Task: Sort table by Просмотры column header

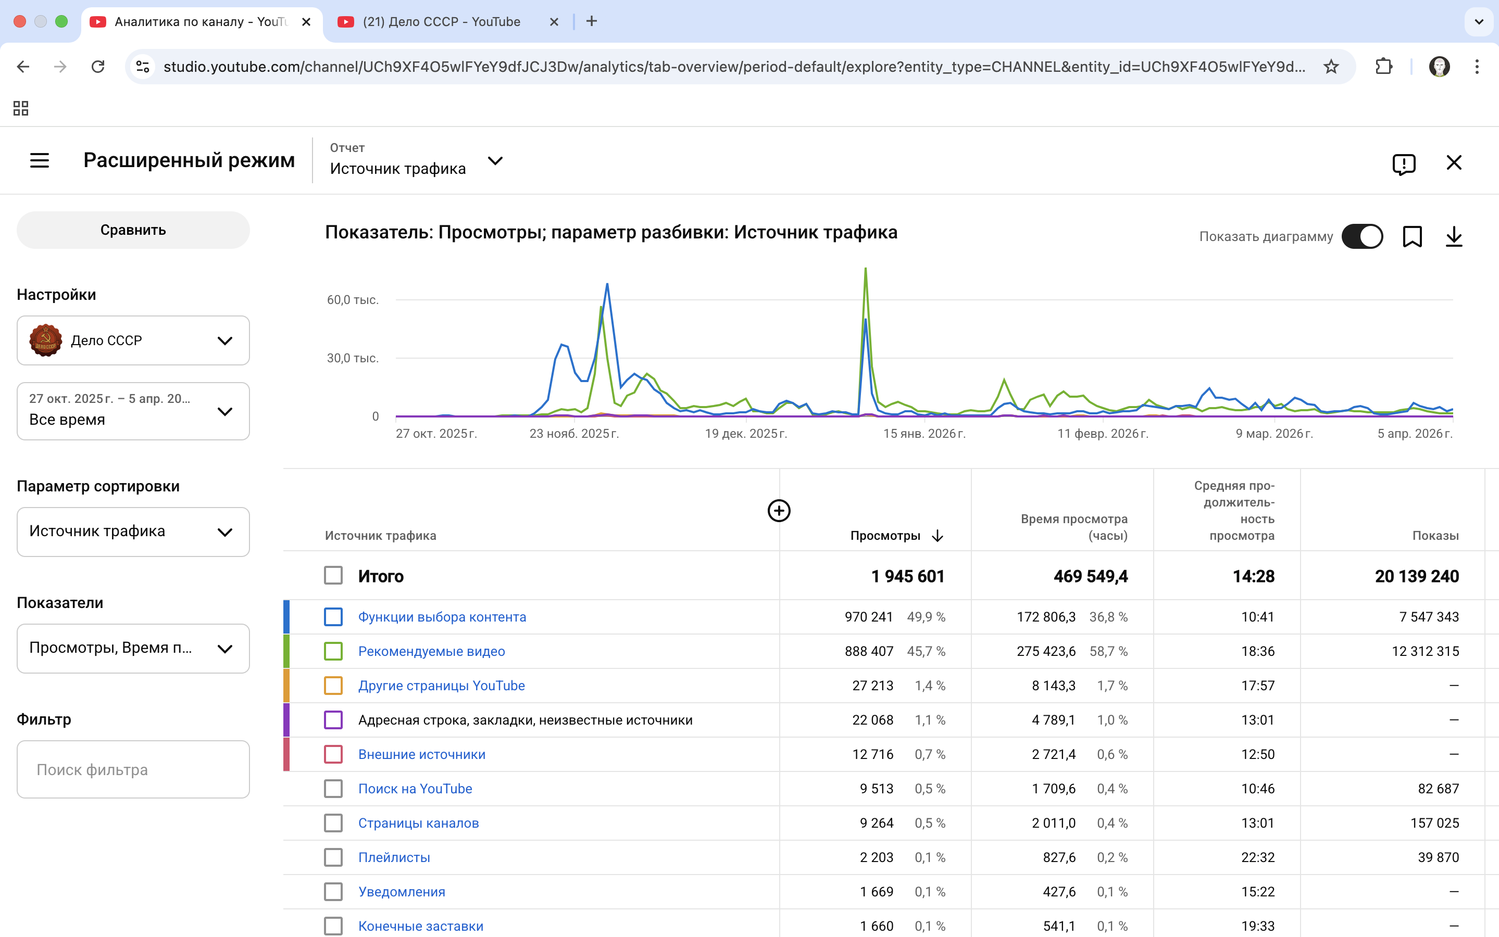Action: point(885,536)
